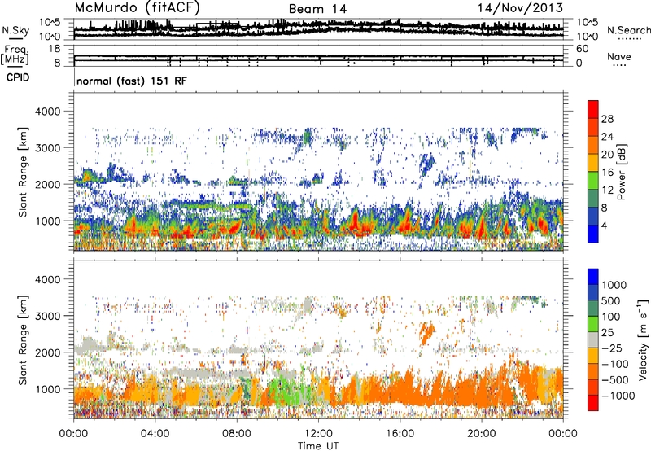Click Power colorbar segment between 4 and 8

click(x=593, y=216)
